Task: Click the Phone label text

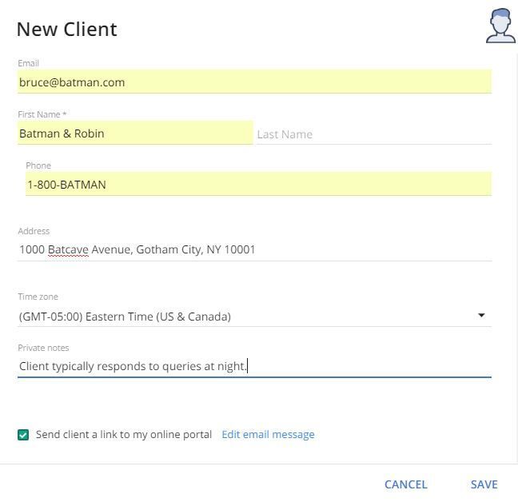Action: (x=38, y=165)
